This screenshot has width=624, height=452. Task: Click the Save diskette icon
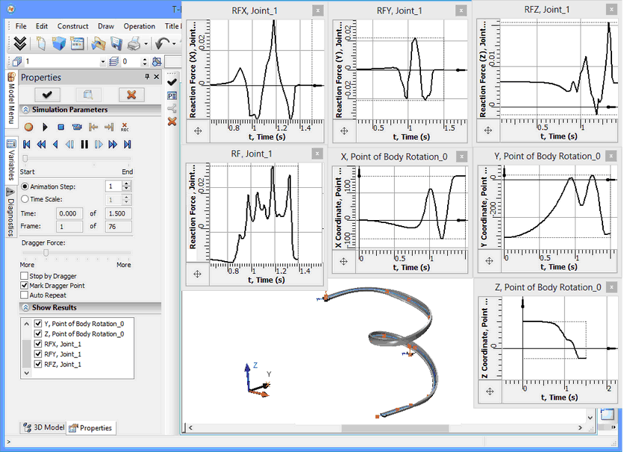point(116,44)
